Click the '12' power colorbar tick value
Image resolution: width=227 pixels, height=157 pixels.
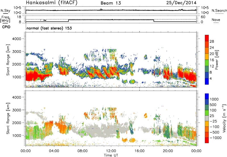(212, 66)
